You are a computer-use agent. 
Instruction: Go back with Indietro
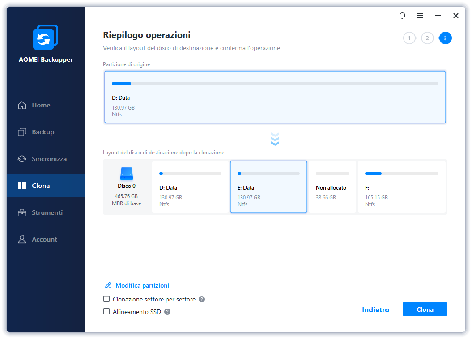click(x=375, y=310)
